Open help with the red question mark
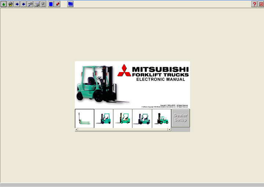The width and height of the screenshot is (264, 187). coord(254,4)
